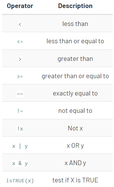Click the 'not equal to' description
The height and width of the screenshot is (187, 114).
coord(75,111)
